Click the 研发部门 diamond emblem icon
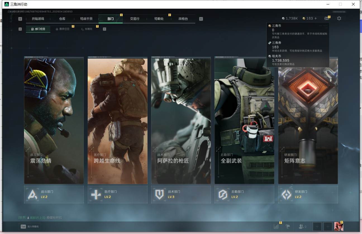This screenshot has width=362, height=234. [287, 194]
